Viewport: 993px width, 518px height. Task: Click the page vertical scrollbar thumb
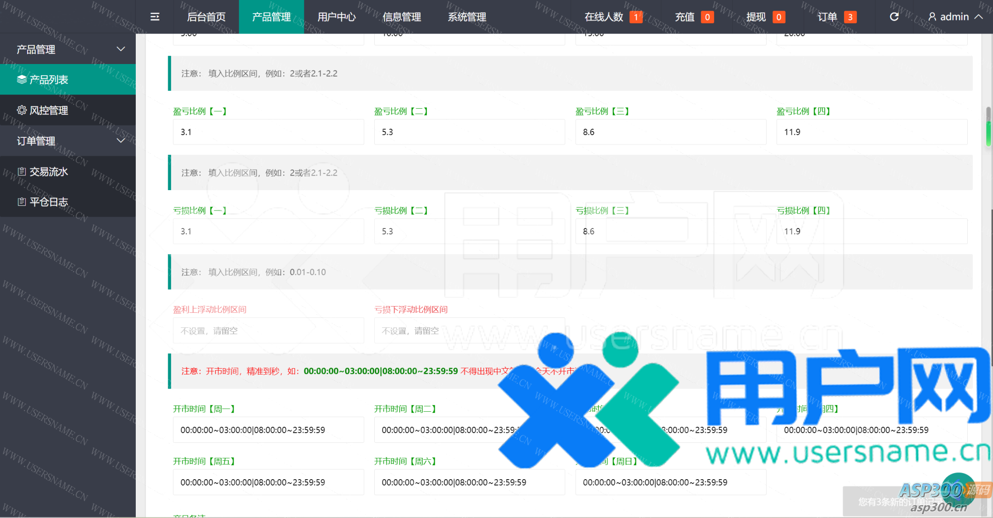coord(988,127)
